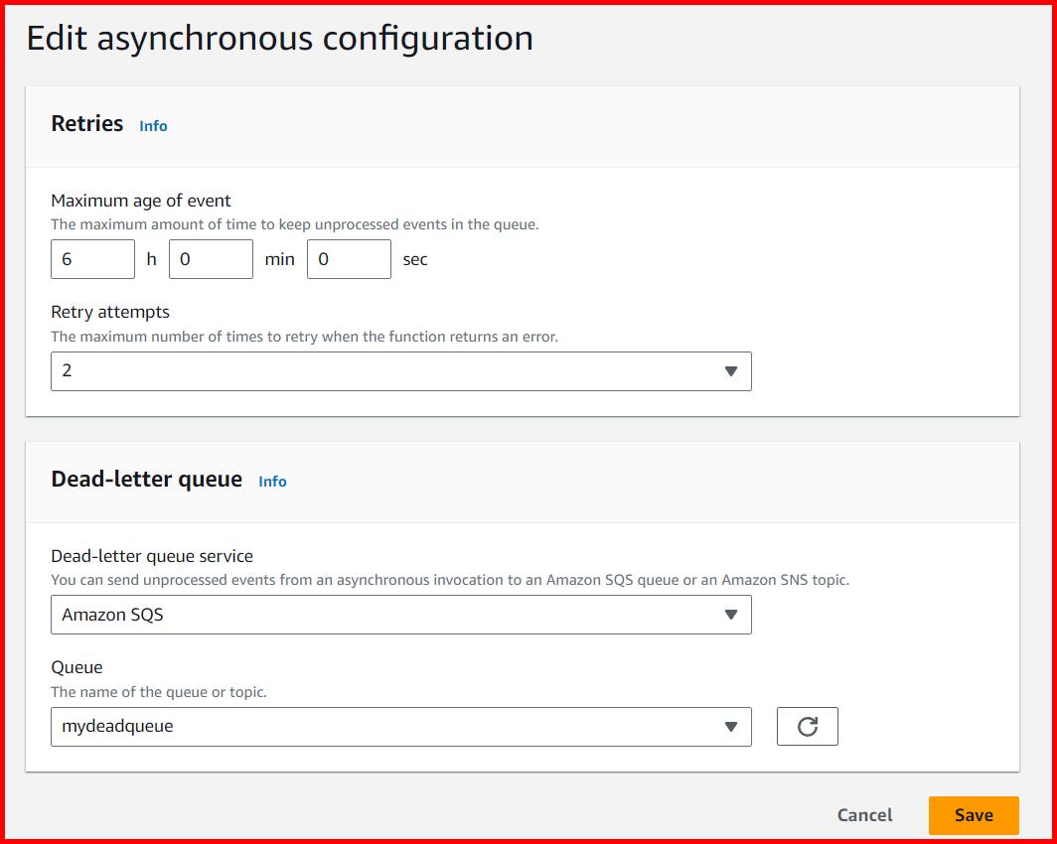Open the Dead-letter queue service dropdown
Image resolution: width=1057 pixels, height=844 pixels.
(x=401, y=615)
